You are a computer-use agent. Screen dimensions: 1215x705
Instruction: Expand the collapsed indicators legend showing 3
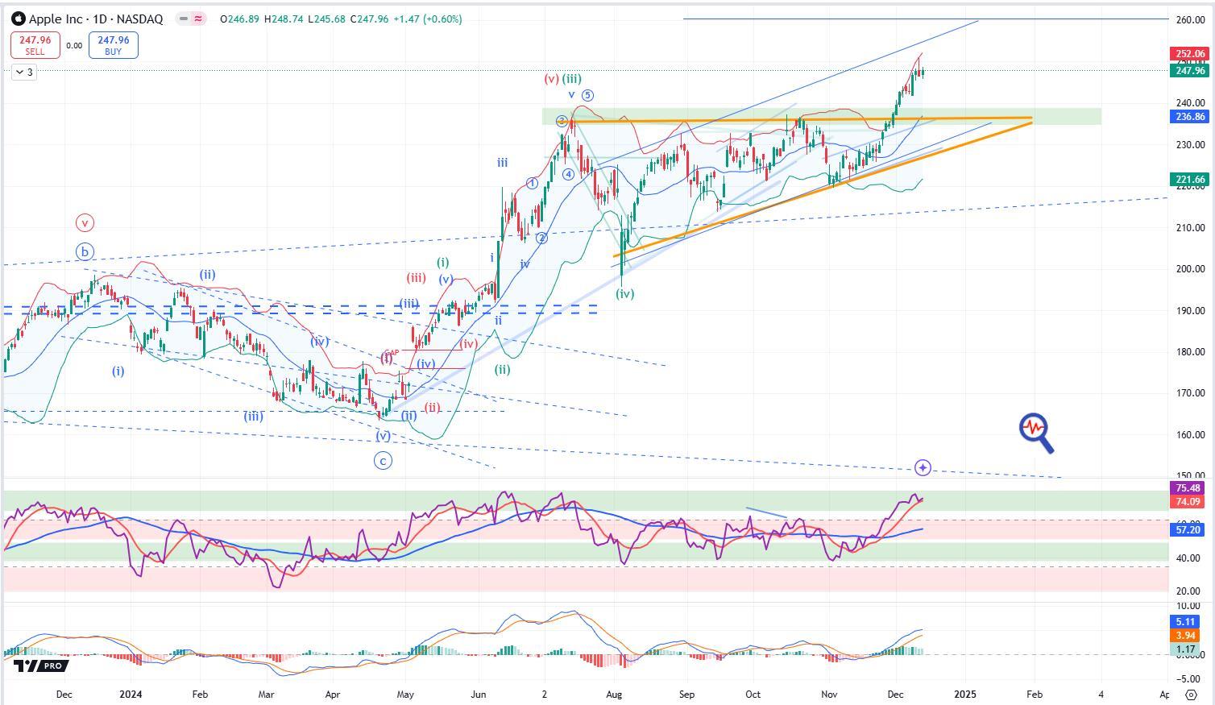(23, 73)
